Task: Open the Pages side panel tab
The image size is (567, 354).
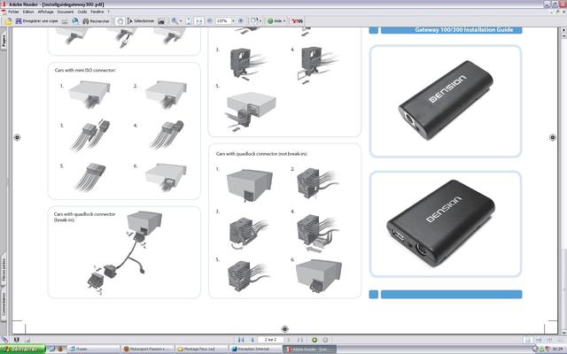Action: [x=4, y=41]
